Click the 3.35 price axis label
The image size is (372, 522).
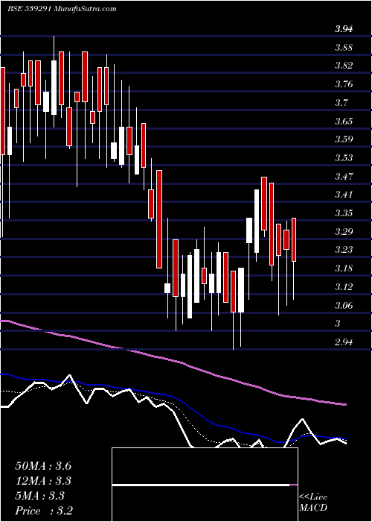pos(344,213)
